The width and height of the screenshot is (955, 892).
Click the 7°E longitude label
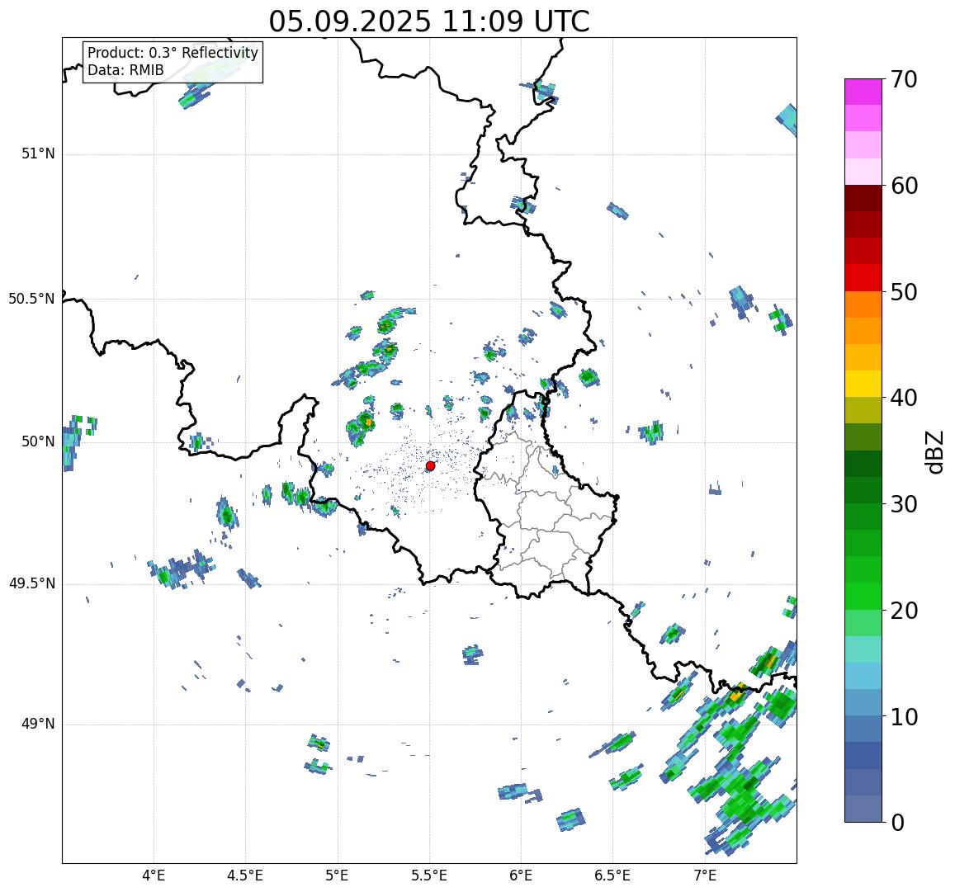[x=705, y=875]
